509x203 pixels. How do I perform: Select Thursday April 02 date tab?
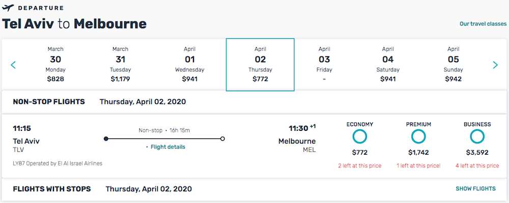click(260, 65)
